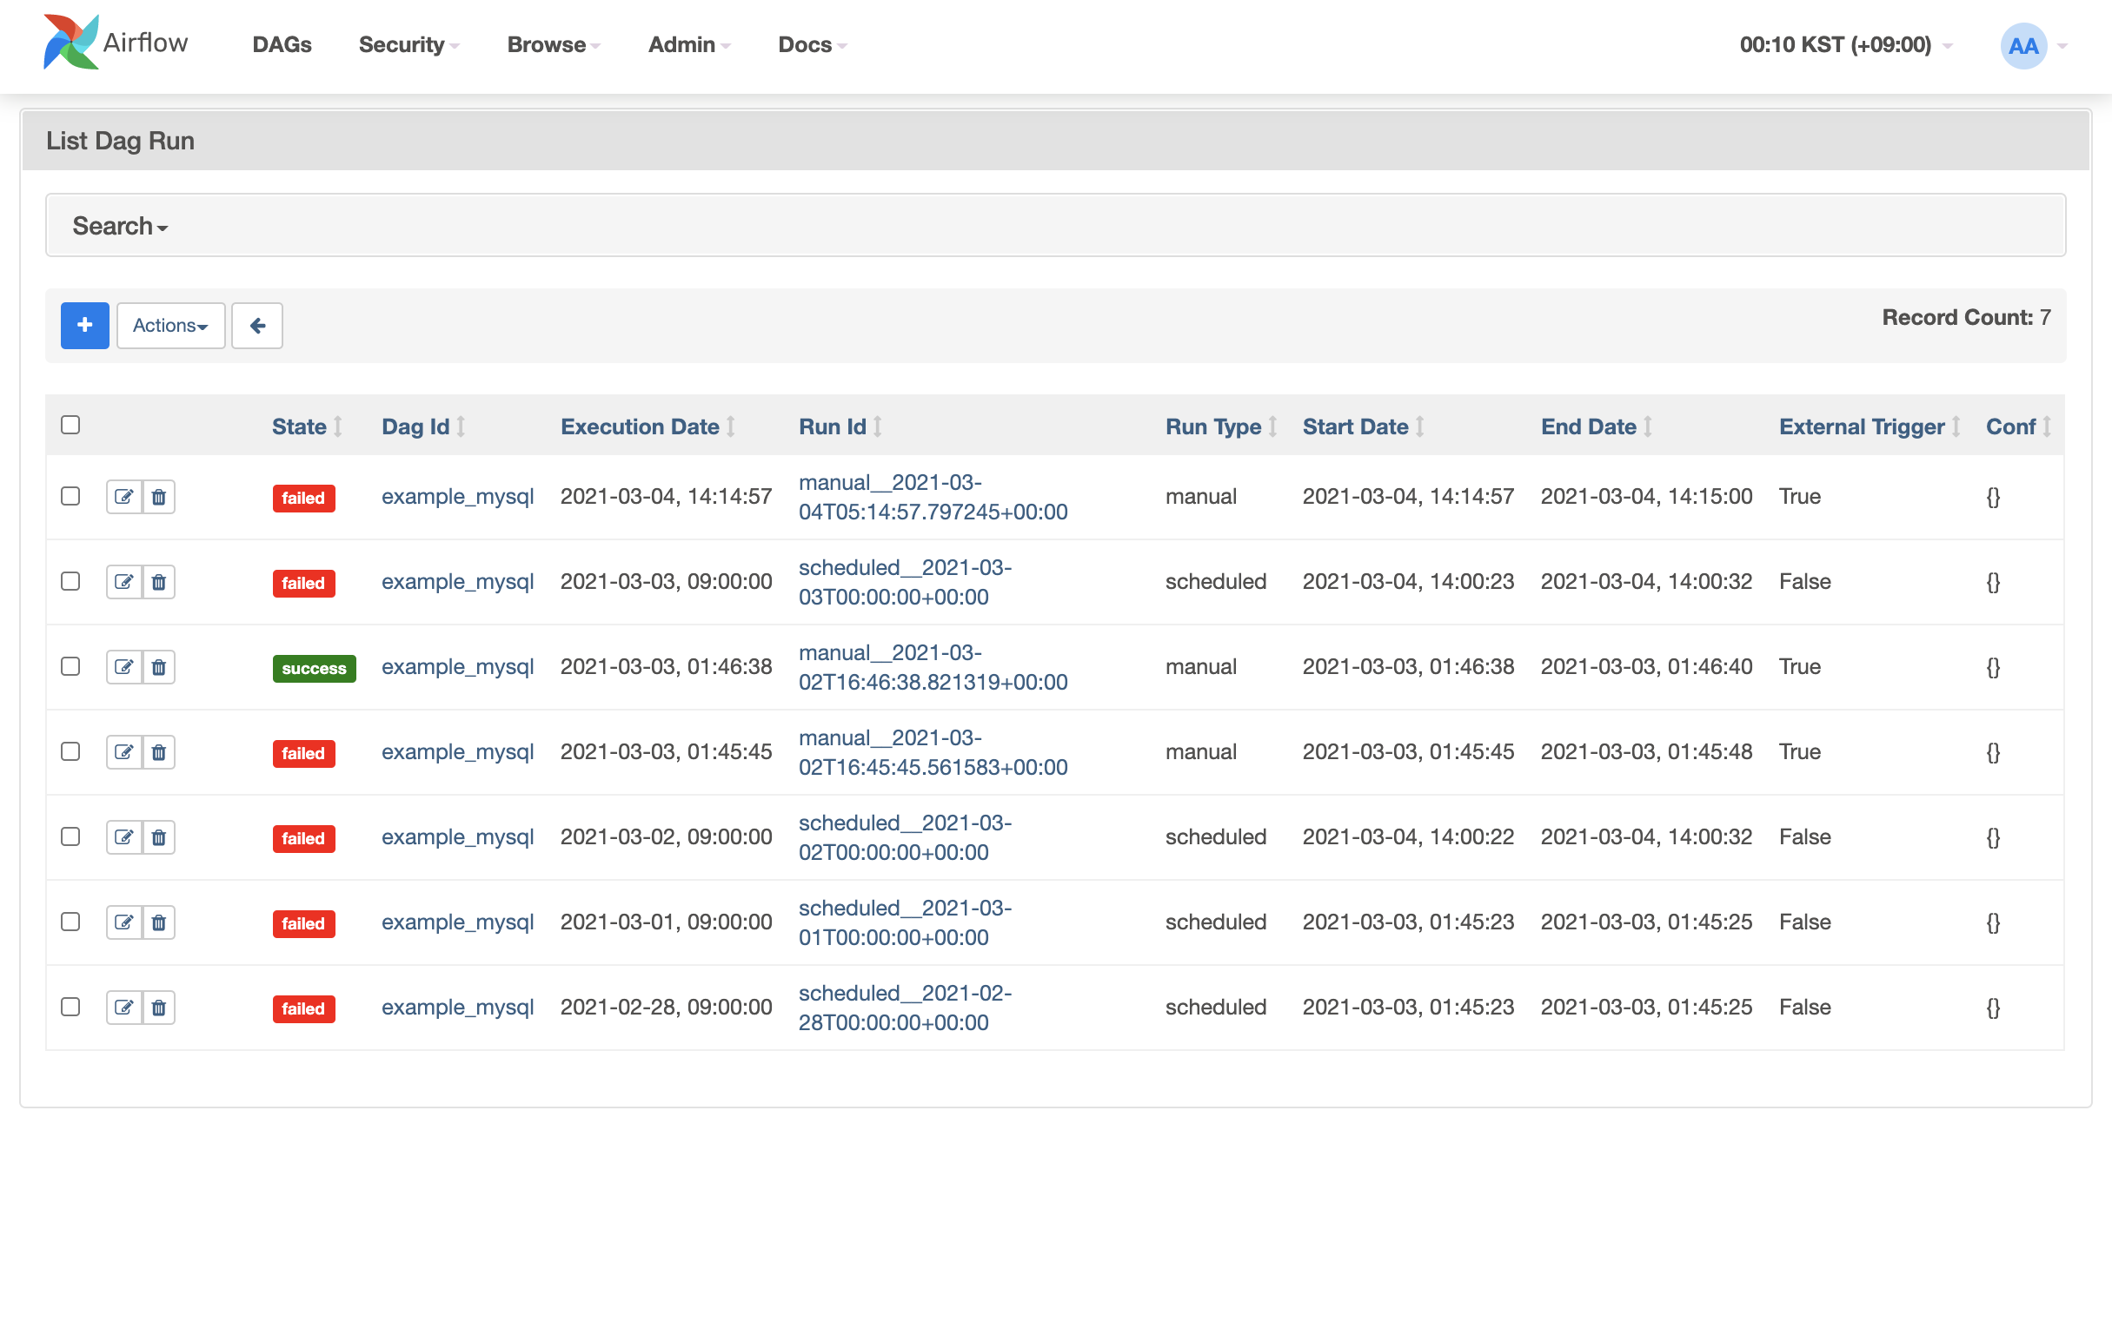Delete the 2021-03-01, 09:00:00 scheduled run
2112x1322 pixels.
click(x=158, y=922)
